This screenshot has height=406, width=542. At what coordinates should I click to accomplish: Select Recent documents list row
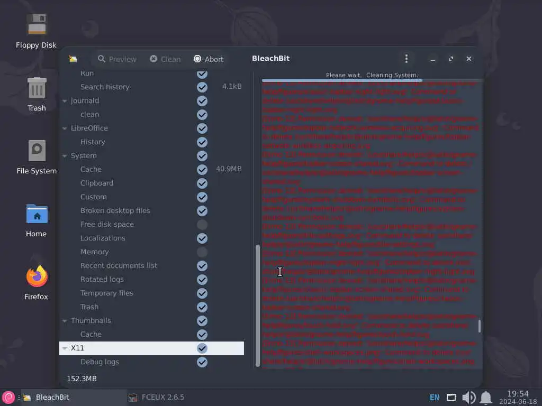coord(151,265)
